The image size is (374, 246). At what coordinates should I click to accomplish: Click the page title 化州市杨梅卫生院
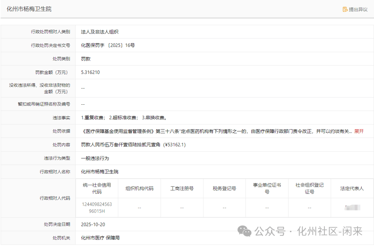tap(29, 9)
